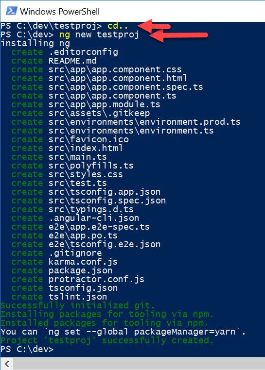Screen dimensions: 265x370
Task: Click the 'packageManager=yarn' hint text
Action: click(x=185, y=332)
